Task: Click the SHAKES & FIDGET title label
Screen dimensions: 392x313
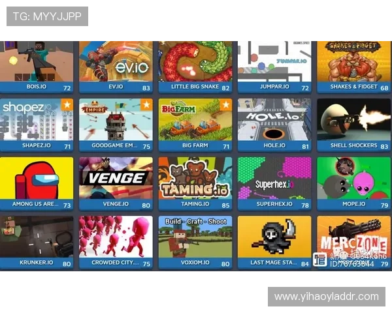Action: pyautogui.click(x=353, y=87)
